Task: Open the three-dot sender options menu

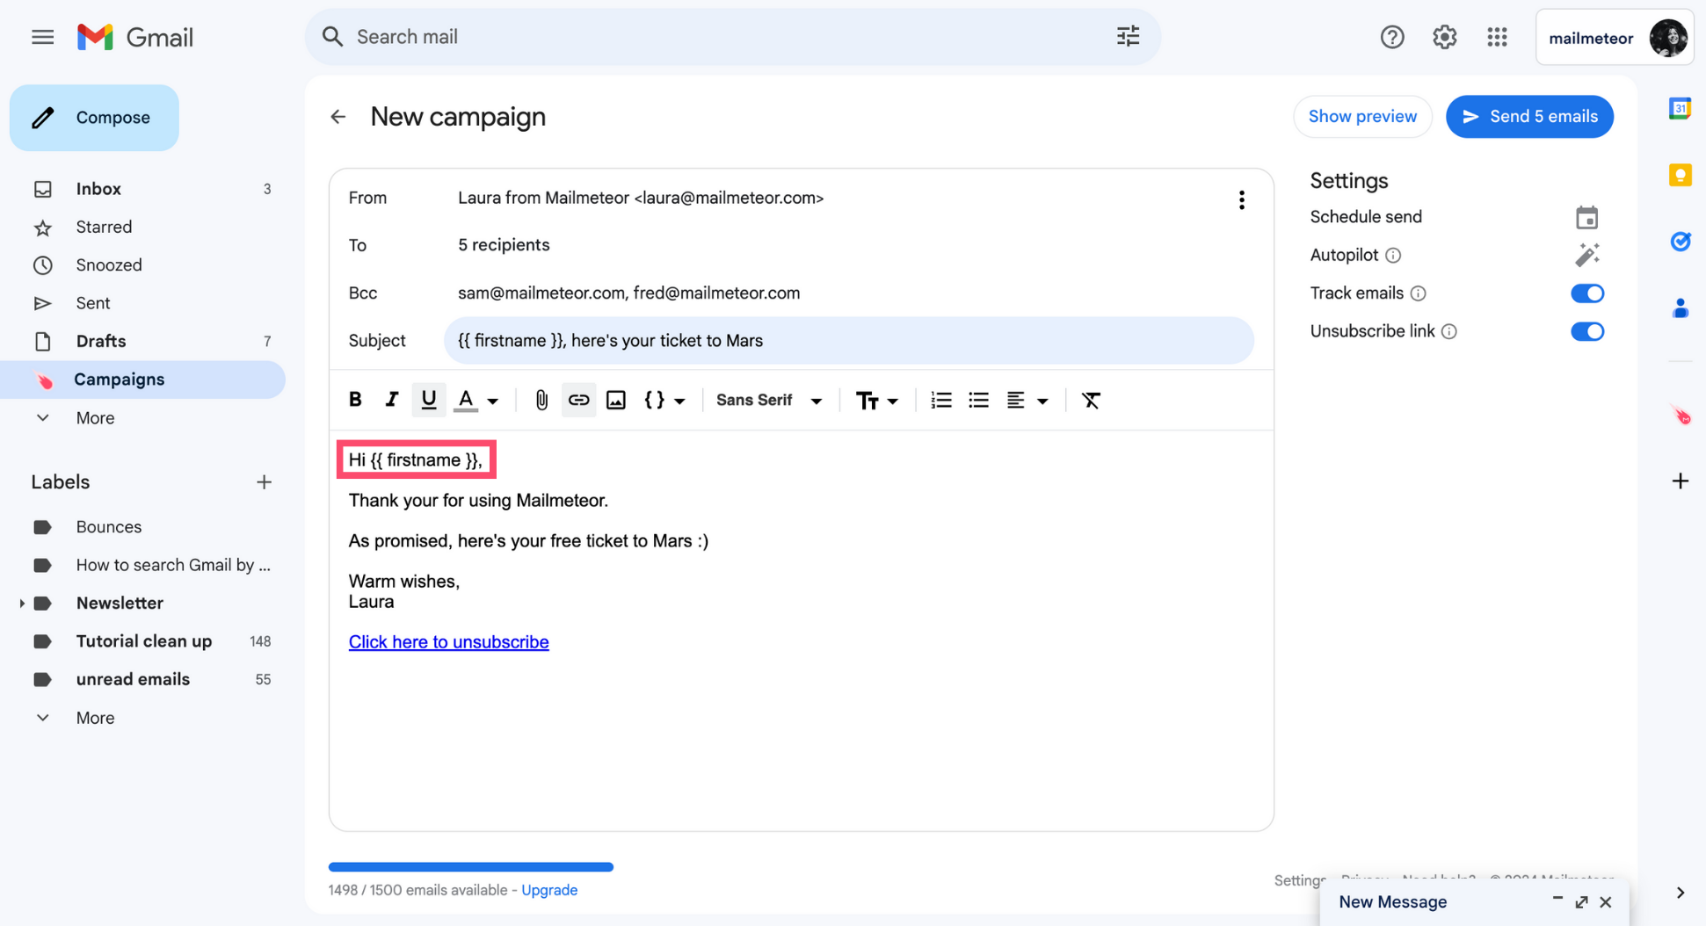Action: 1241,199
